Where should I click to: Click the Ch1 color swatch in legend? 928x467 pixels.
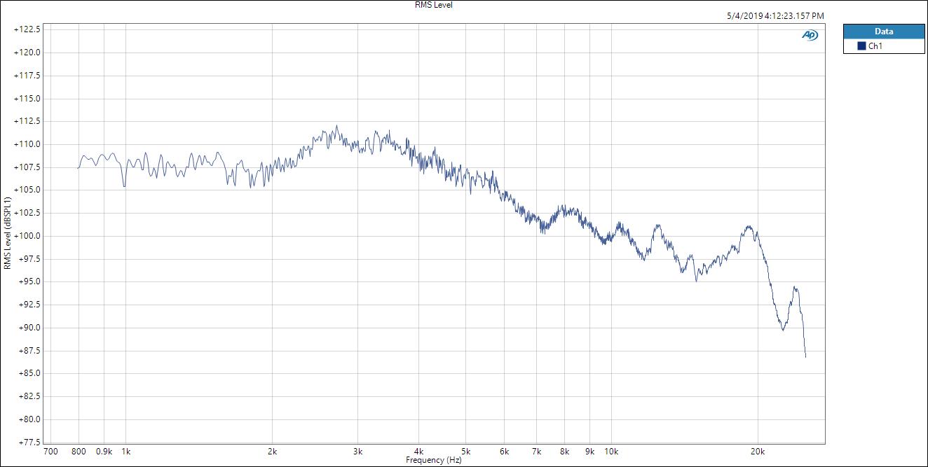pos(861,46)
